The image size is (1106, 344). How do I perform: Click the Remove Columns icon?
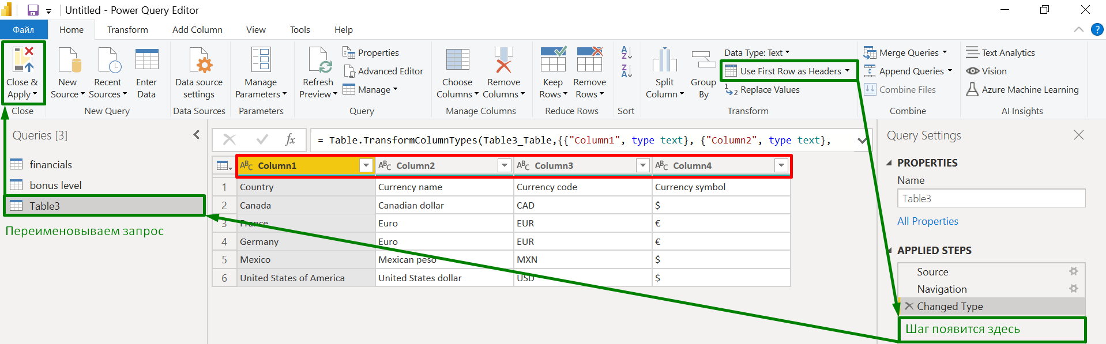[503, 59]
